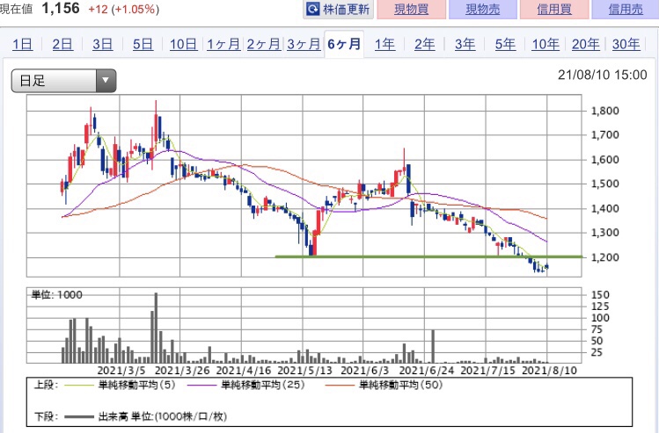Click the 単位: 1000 volume unit label
659x433 pixels.
(56, 295)
